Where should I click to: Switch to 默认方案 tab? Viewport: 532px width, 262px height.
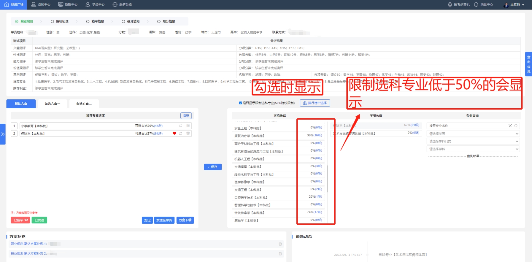pyautogui.click(x=21, y=104)
